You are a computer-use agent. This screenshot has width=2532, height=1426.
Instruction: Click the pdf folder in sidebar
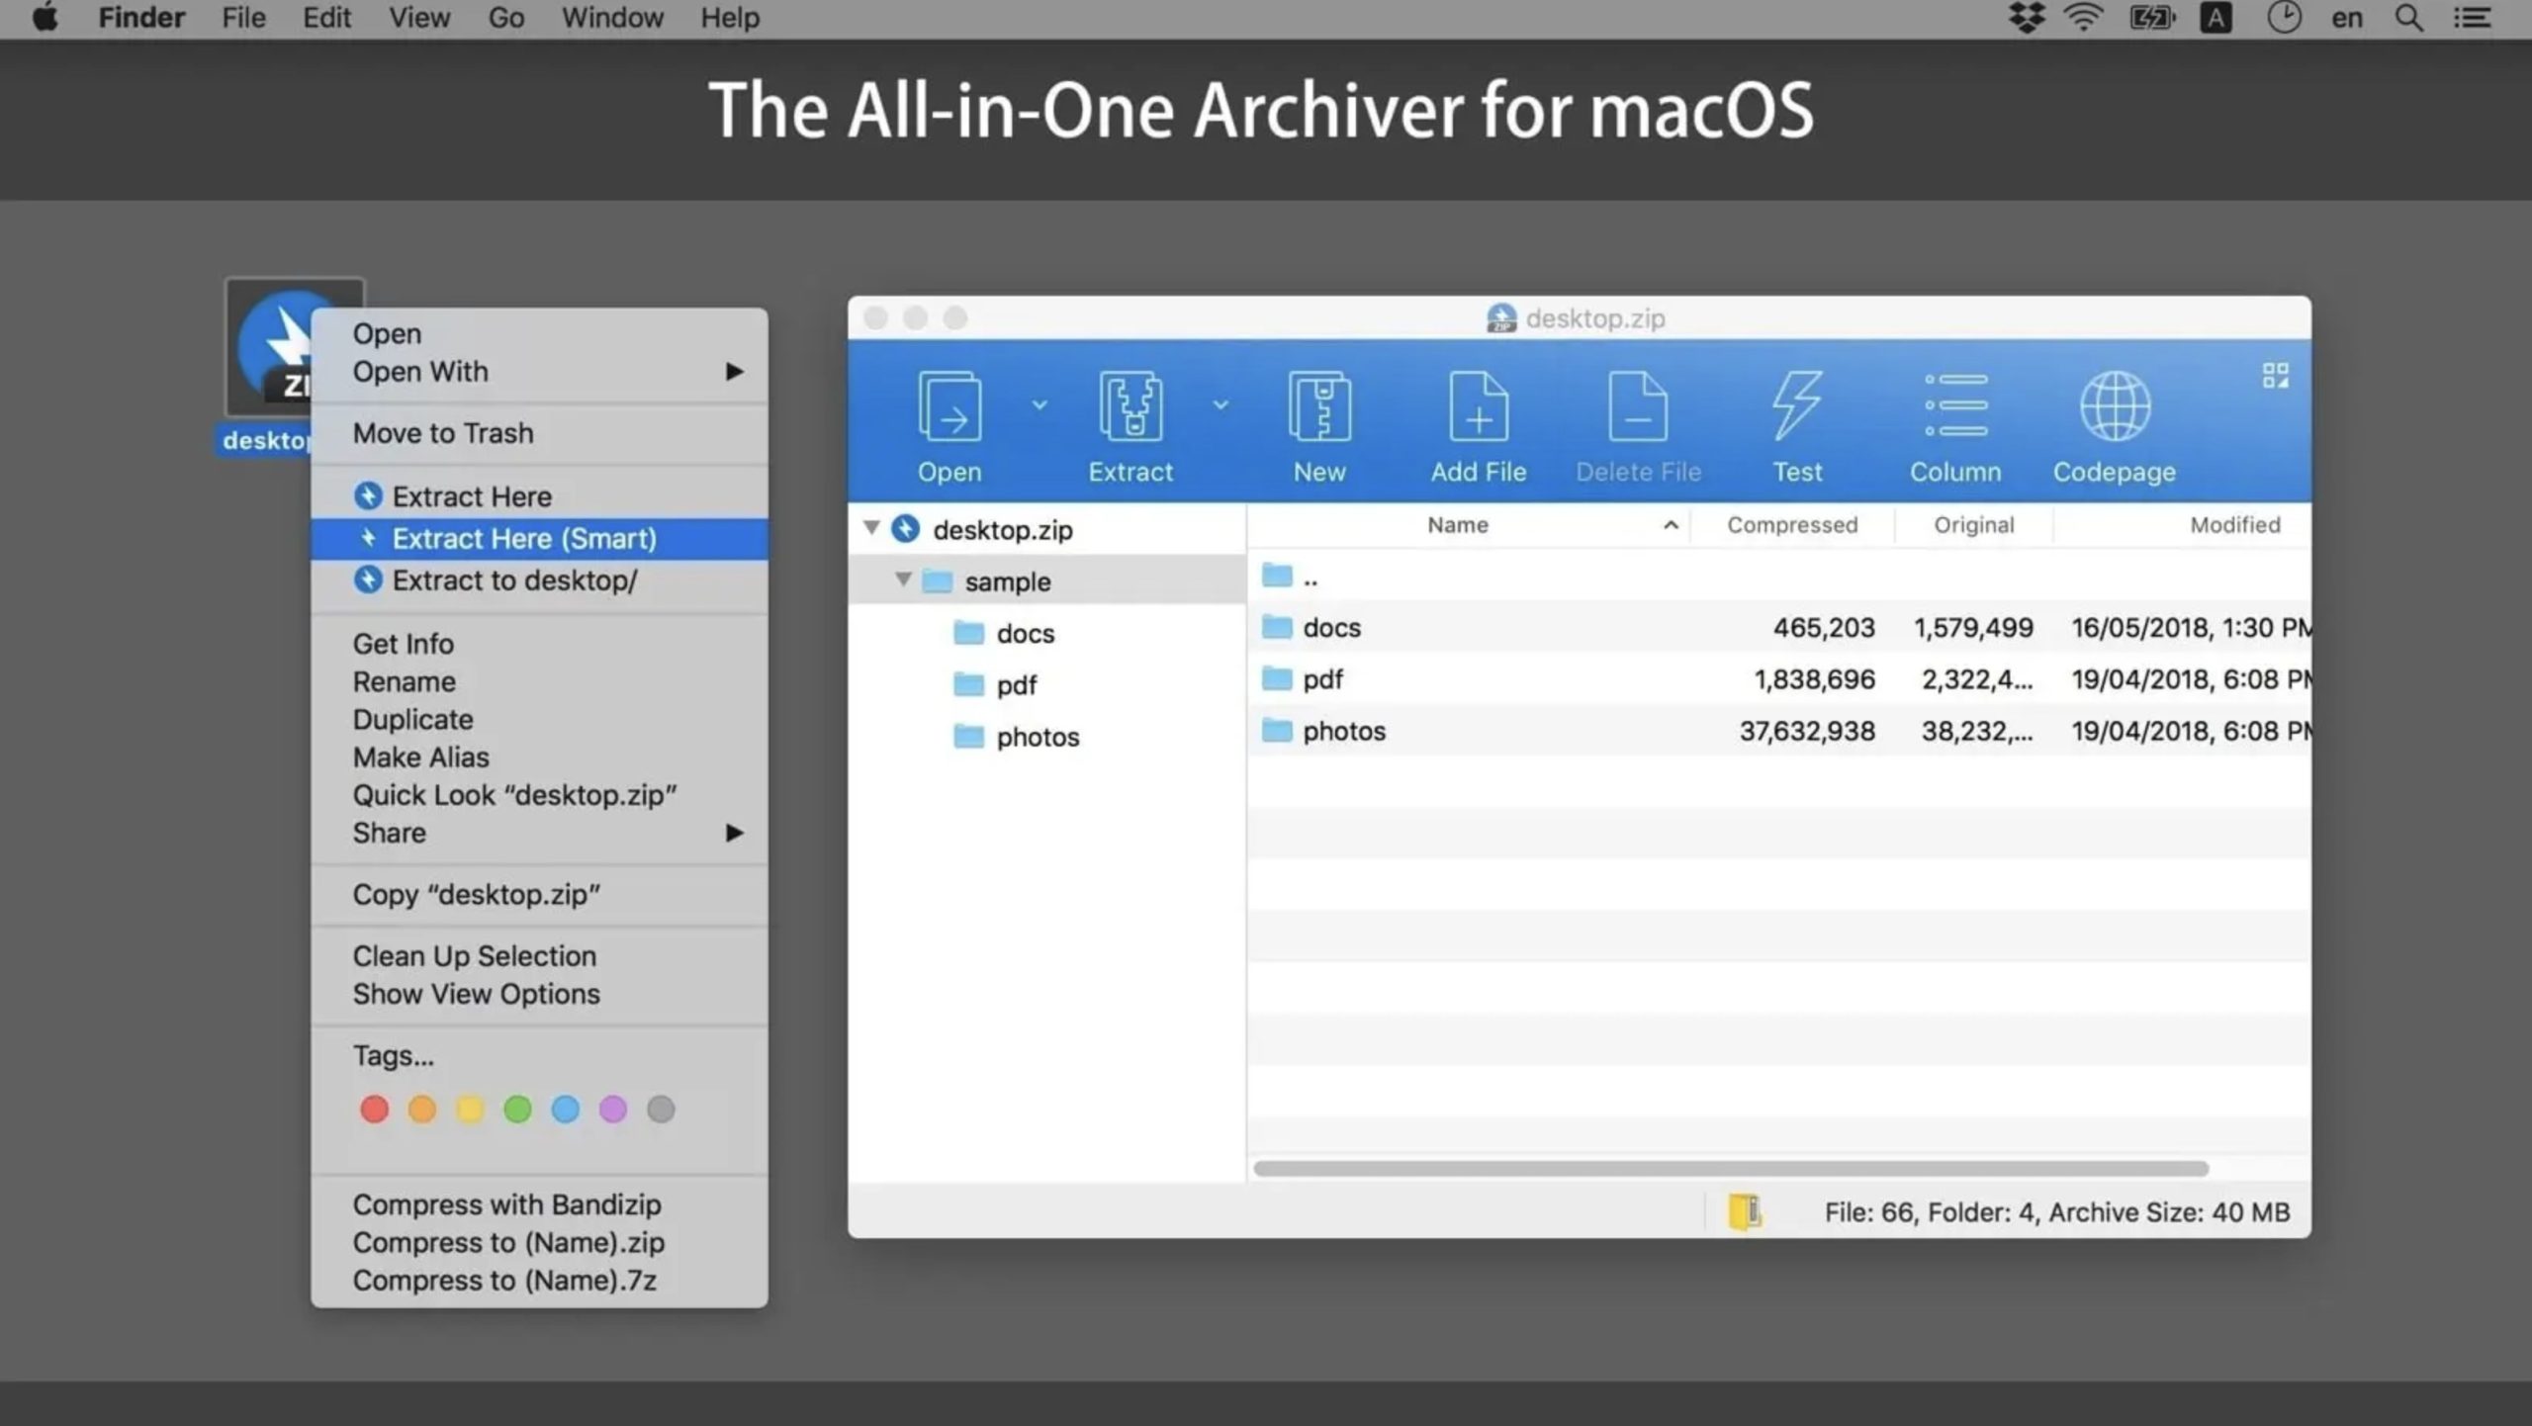1014,683
